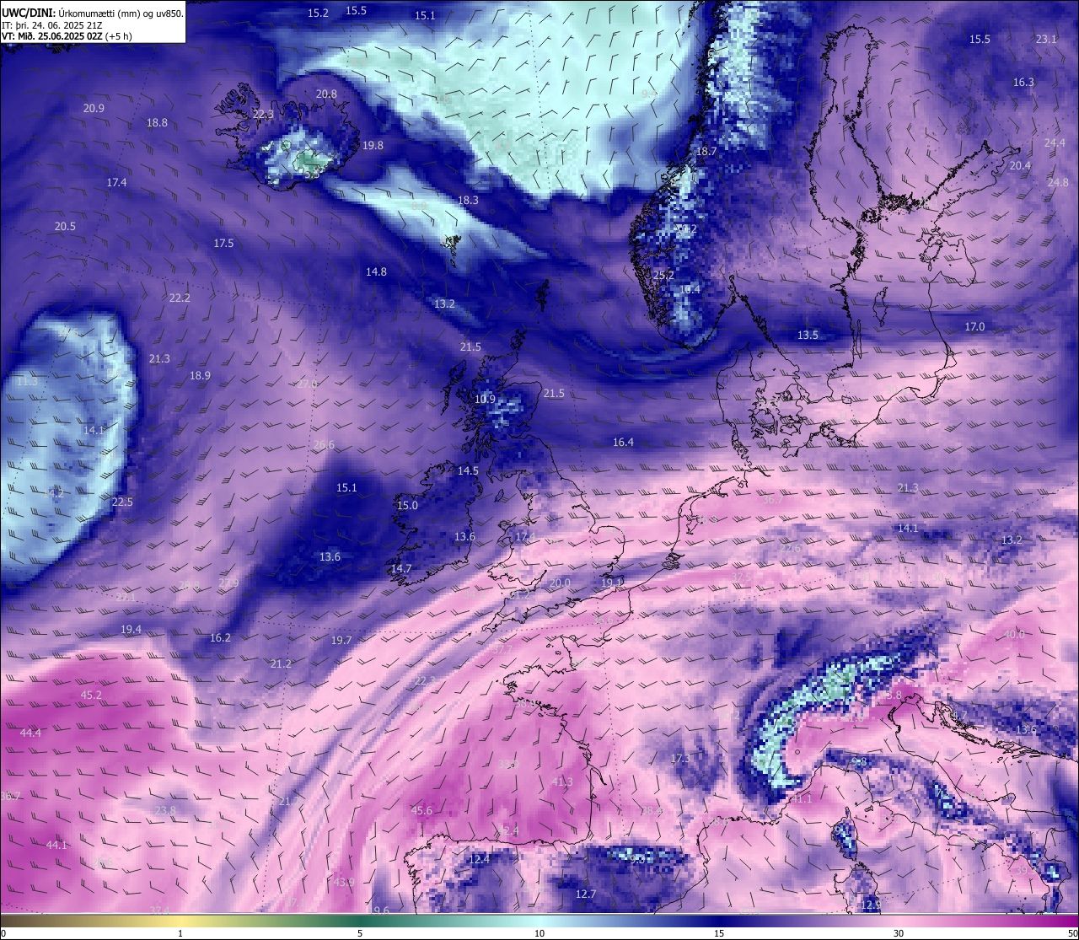Click the 16.3 value label
Viewport: 1079px width, 940px height.
(1023, 83)
